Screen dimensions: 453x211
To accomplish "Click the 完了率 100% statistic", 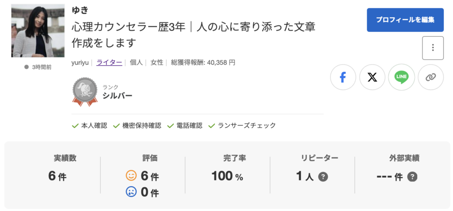I will pyautogui.click(x=227, y=176).
